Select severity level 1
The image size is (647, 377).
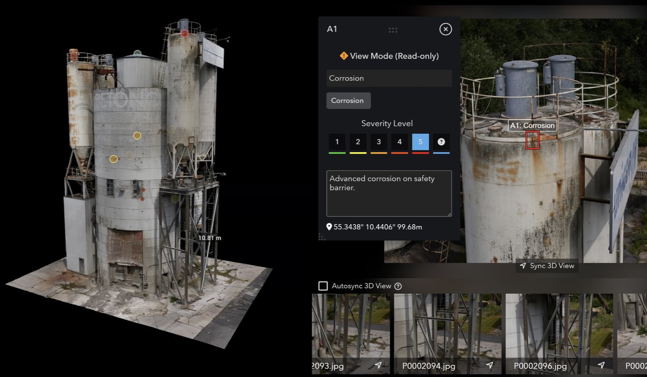coord(337,142)
